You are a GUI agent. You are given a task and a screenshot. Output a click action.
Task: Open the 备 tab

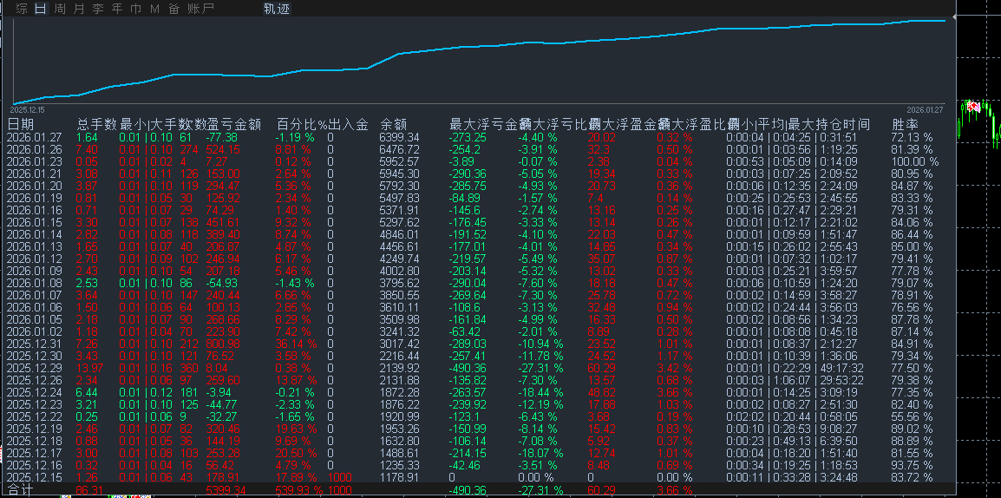pyautogui.click(x=173, y=9)
